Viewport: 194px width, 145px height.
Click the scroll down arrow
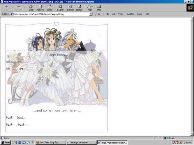pos(192,134)
